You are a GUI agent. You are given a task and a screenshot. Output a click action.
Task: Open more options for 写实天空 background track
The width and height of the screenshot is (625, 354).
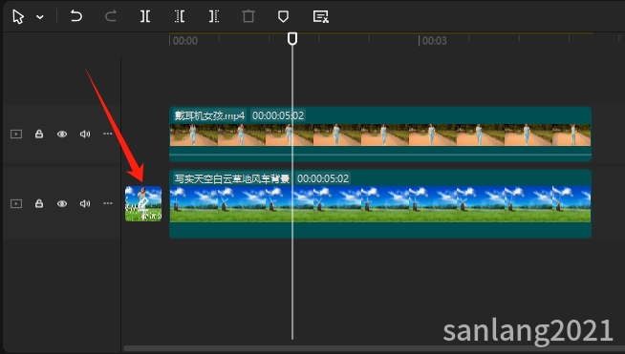(x=108, y=203)
